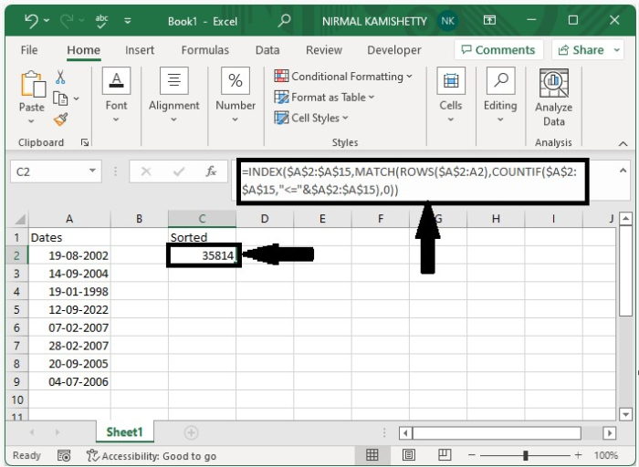Screen dimensions: 639x467
Task: Click the Undo icon in title bar
Action: coord(31,20)
